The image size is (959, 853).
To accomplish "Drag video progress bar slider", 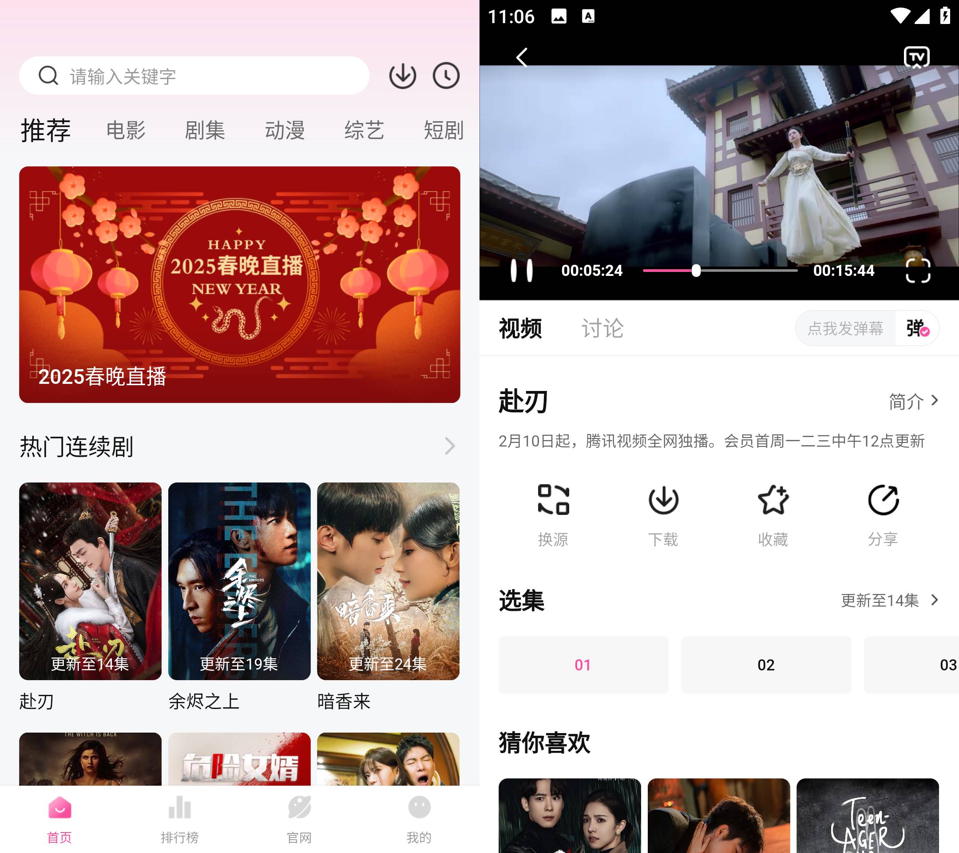I will coord(697,271).
